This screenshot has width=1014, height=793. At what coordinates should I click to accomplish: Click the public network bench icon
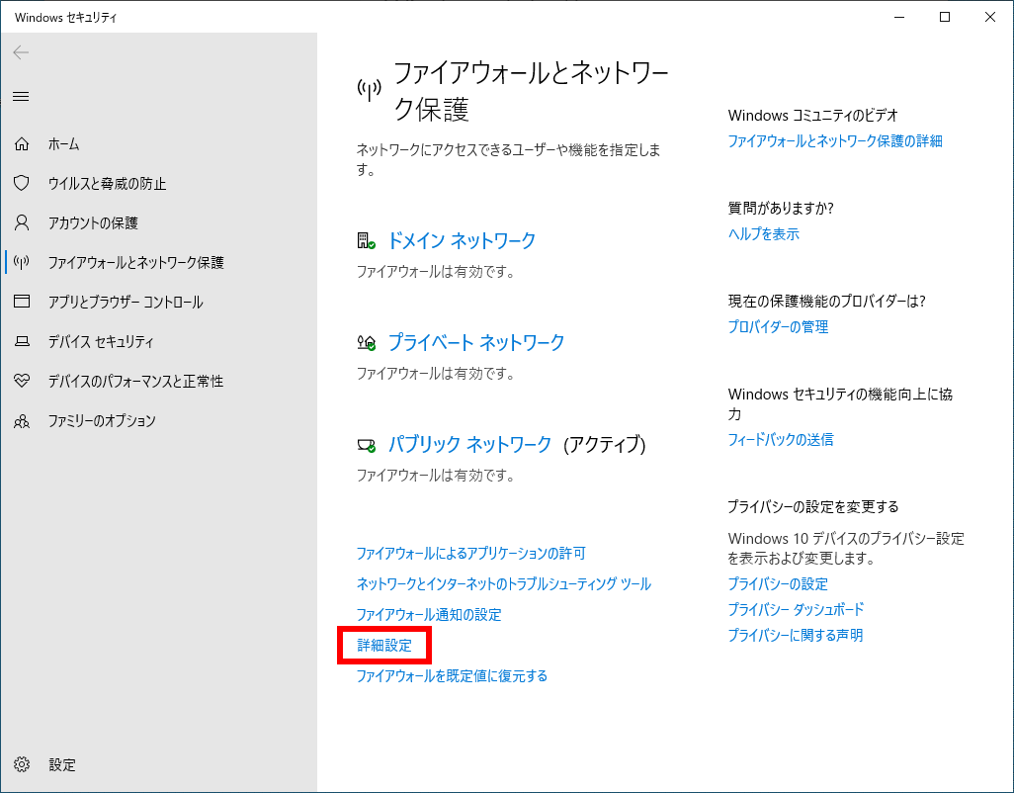(366, 445)
